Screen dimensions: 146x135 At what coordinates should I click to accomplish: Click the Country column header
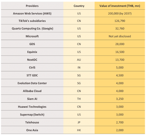(79, 6)
